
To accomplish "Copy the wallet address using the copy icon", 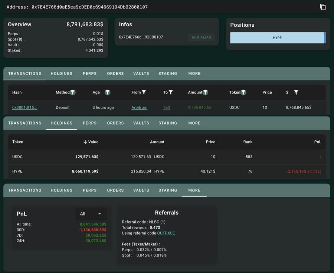I will [323, 7].
